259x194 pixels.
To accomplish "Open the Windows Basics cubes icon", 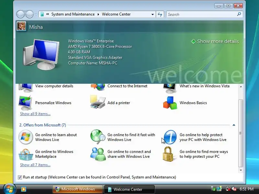I will tap(170, 103).
